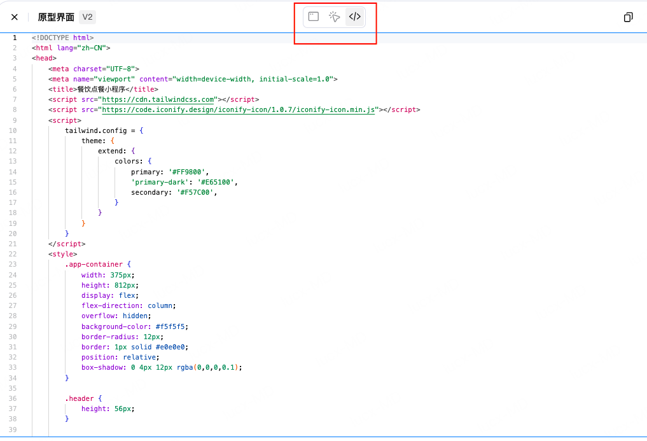Click the display: flex declaration

click(110, 296)
